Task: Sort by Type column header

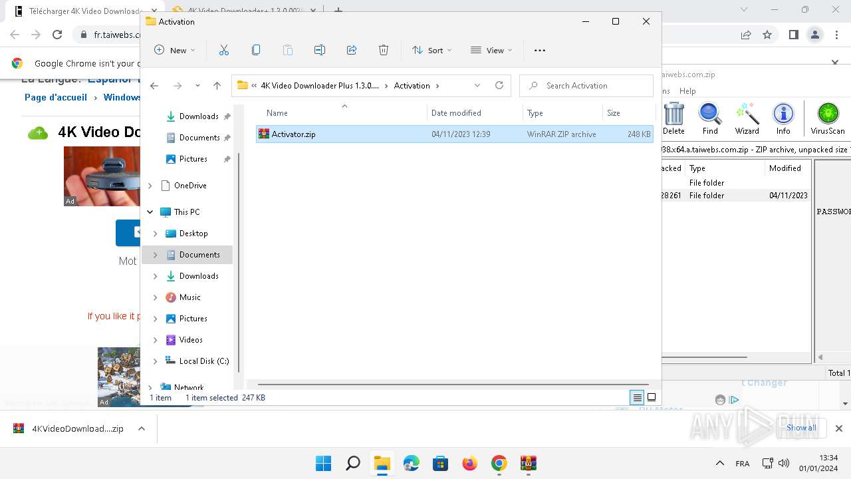Action: point(535,113)
